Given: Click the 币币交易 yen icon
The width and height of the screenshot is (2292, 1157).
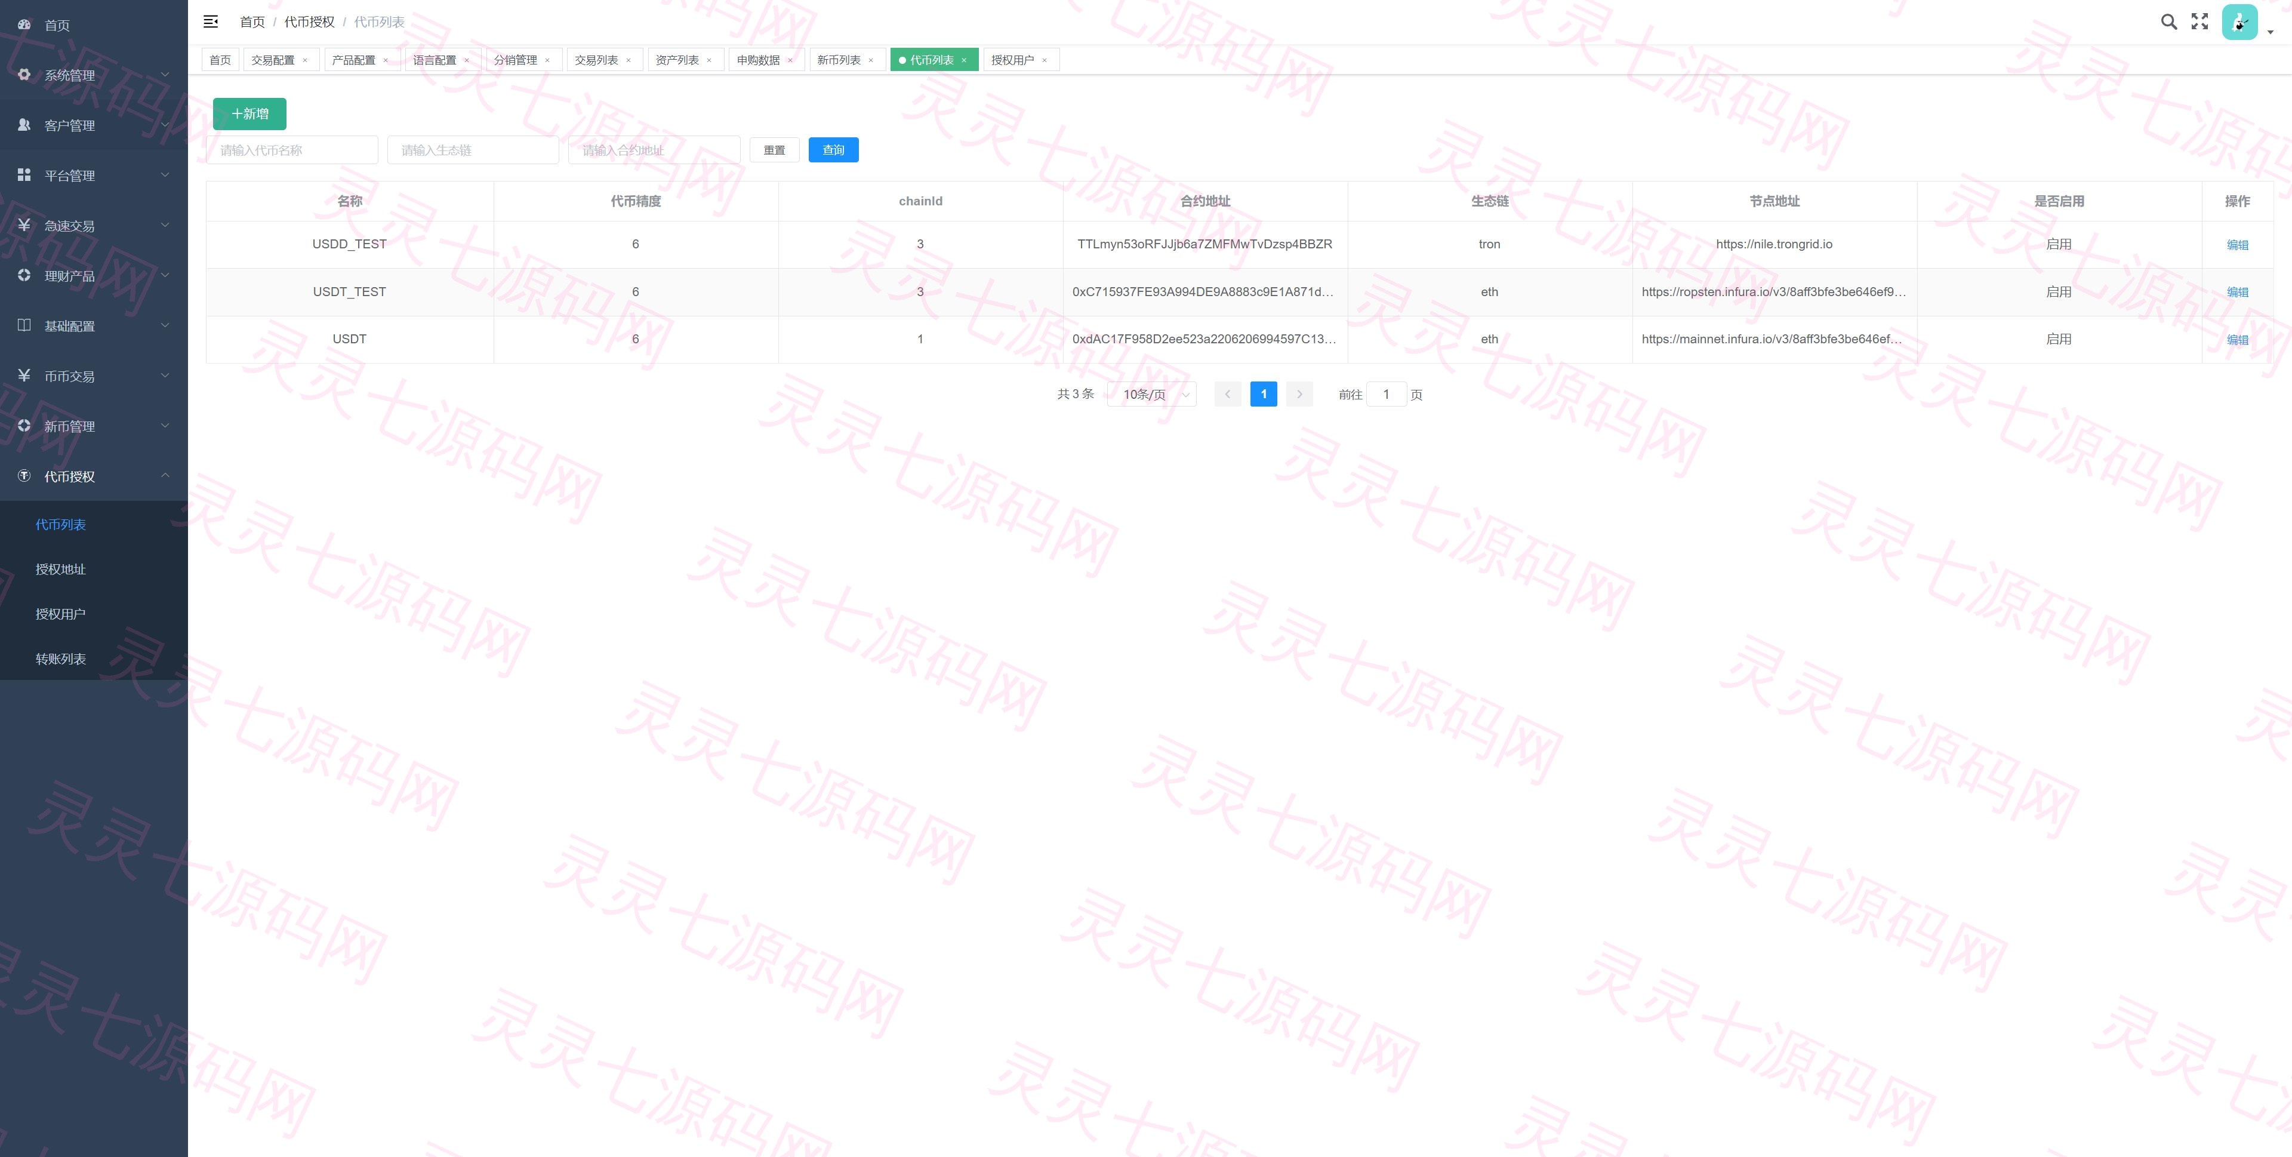Looking at the screenshot, I should point(24,376).
